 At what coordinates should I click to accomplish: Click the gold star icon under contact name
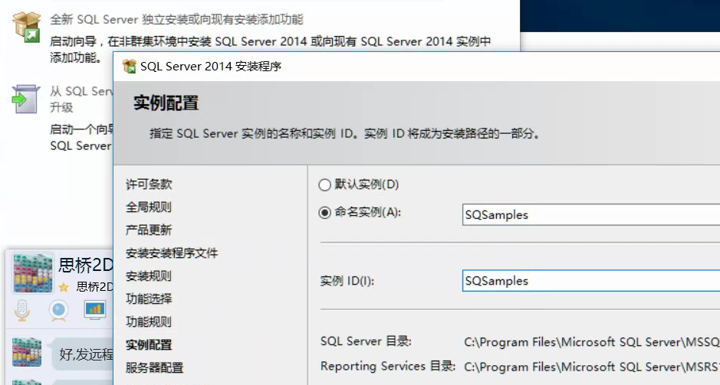[64, 287]
